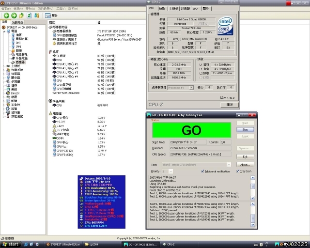Click the Windows start button
310x248 pixels.
tap(11, 244)
